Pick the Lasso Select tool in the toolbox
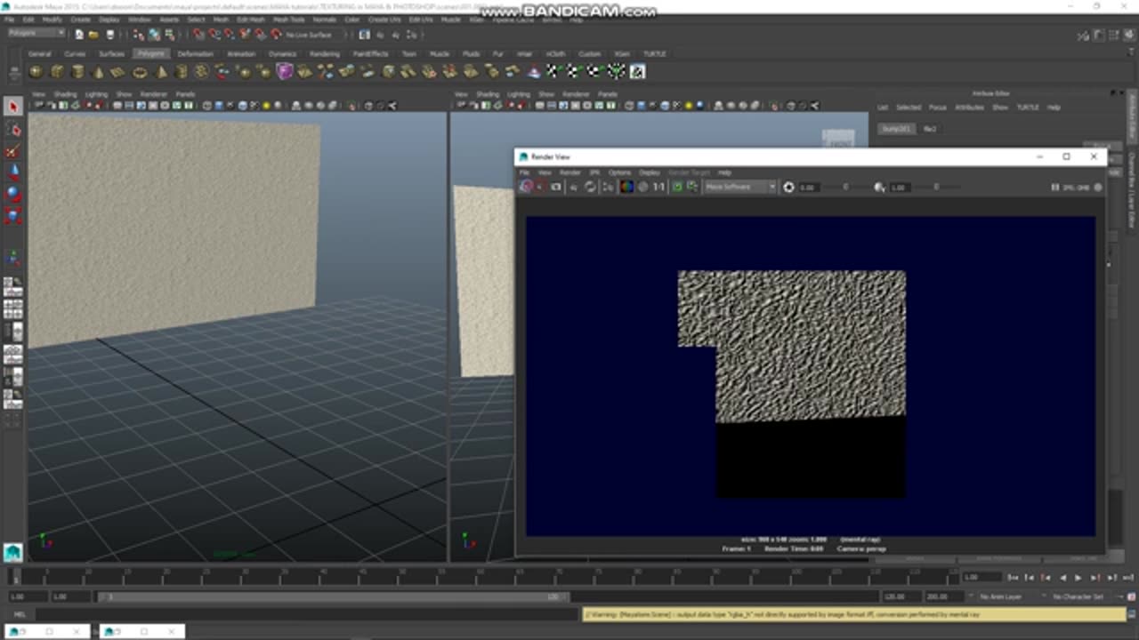1139x640 pixels. (x=12, y=130)
